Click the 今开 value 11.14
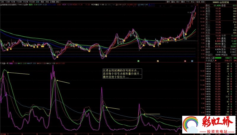Viewport: 237px width, 135px height. pos(234,36)
